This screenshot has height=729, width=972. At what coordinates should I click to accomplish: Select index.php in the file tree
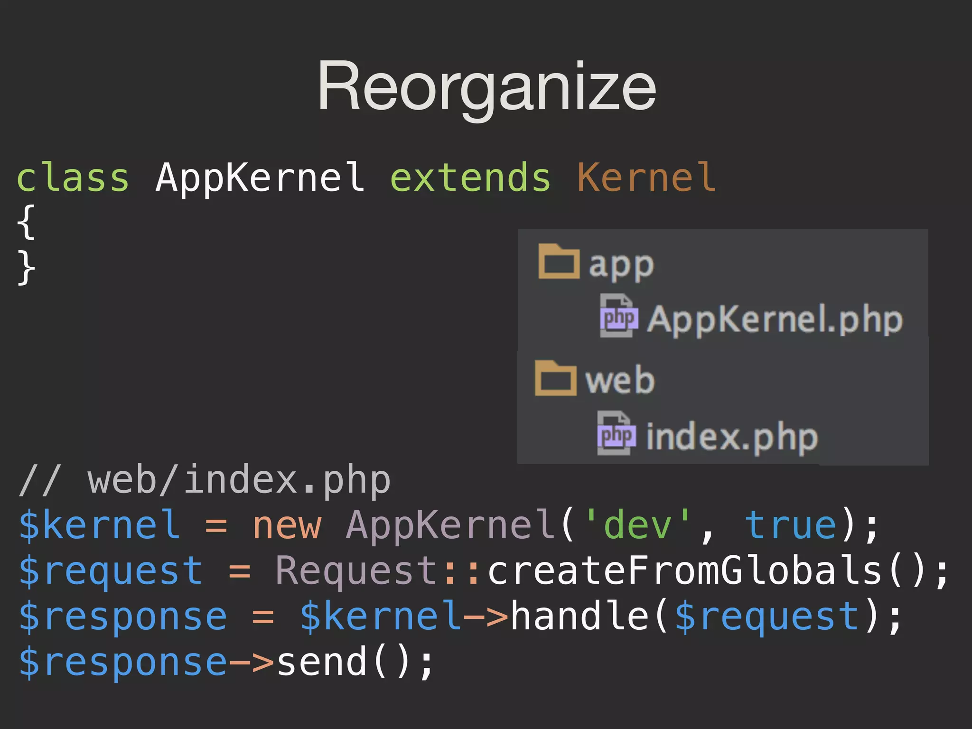[x=732, y=437]
